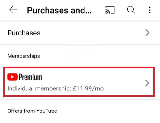Image resolution: width=160 pixels, height=123 pixels.
Task: Click the £11.99/mo price label
Action: click(88, 88)
